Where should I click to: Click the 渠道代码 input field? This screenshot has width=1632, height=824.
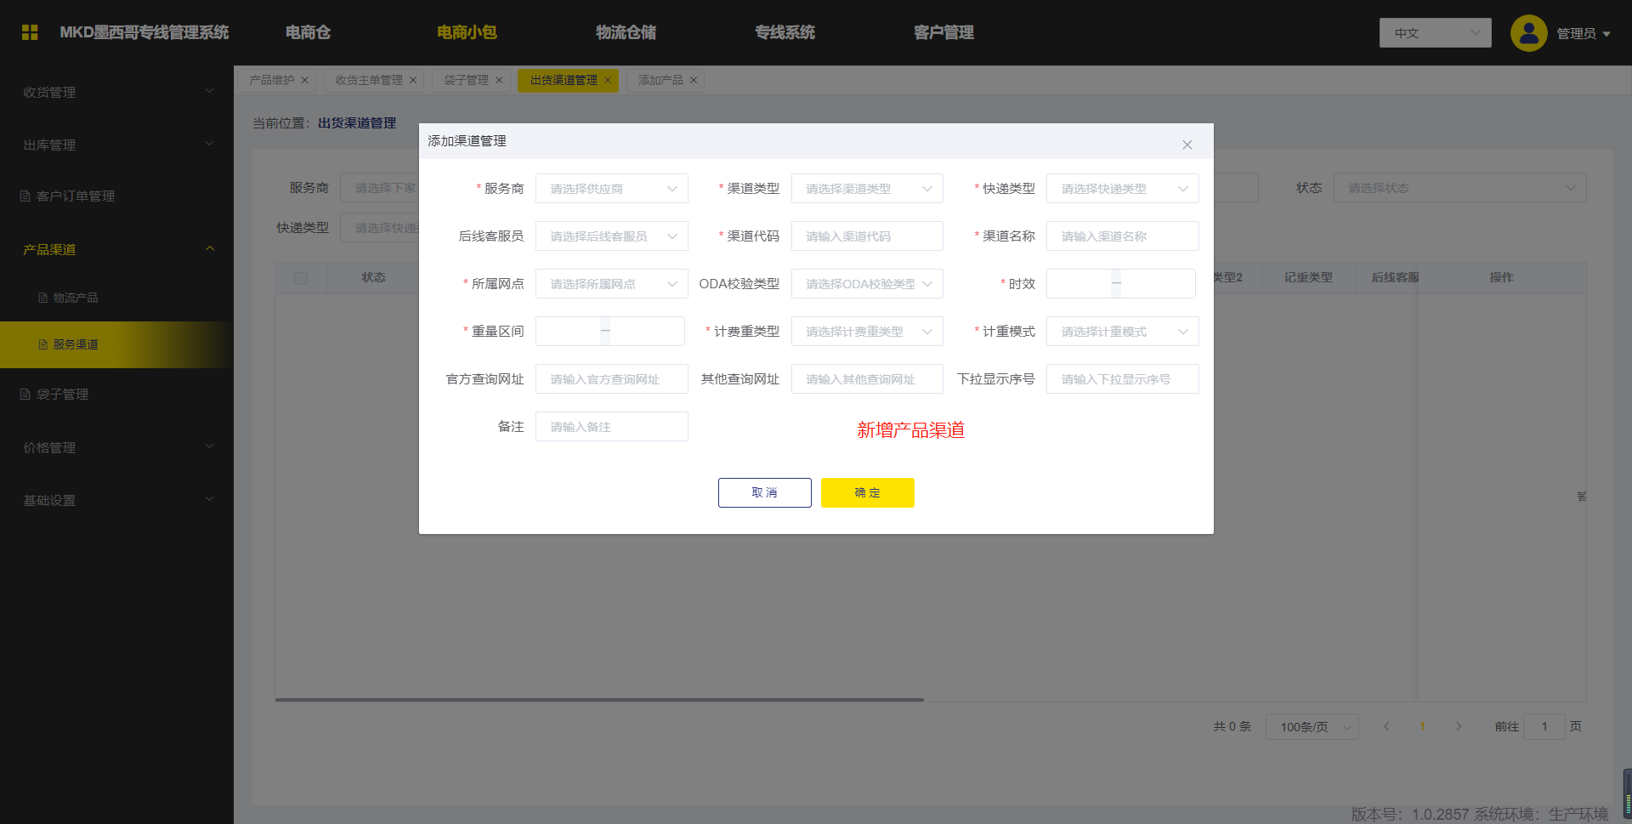coord(866,236)
